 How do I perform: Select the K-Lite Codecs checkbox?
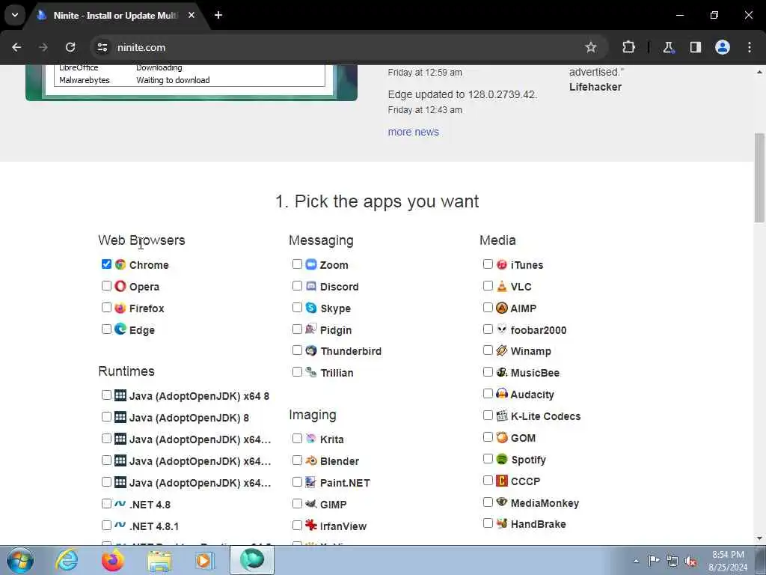[x=488, y=416]
